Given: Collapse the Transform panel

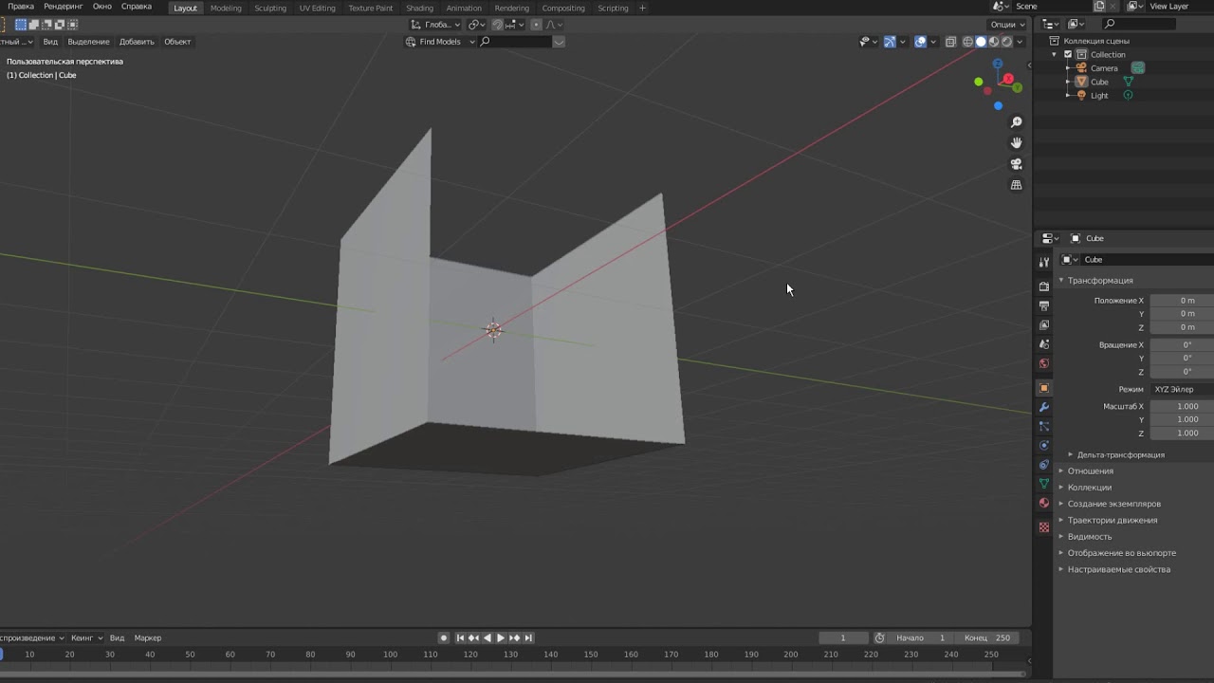Looking at the screenshot, I should (1100, 280).
